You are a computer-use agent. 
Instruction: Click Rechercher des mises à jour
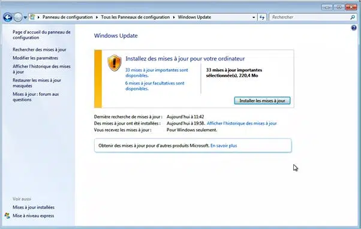point(40,50)
